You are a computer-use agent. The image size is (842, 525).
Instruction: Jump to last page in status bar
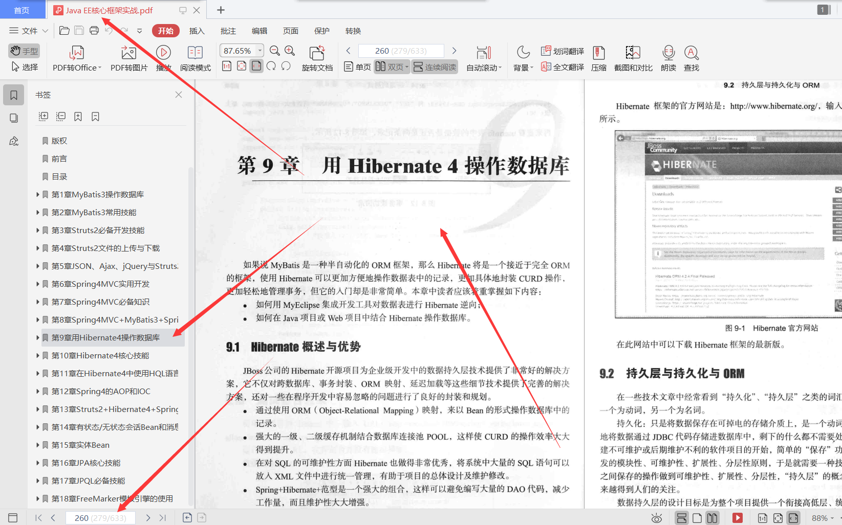(x=163, y=518)
